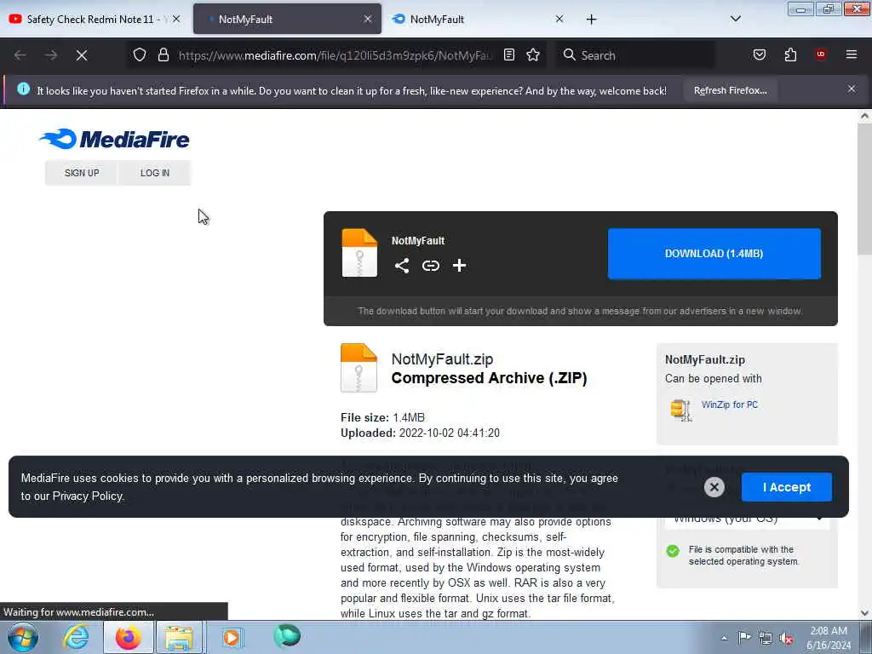
Task: Click the forward navigation arrow
Action: pos(51,55)
